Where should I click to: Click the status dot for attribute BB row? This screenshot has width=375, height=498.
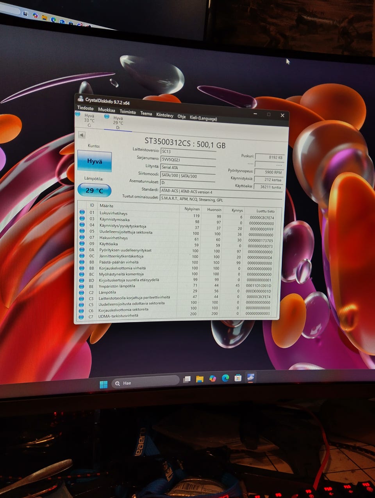(82, 268)
